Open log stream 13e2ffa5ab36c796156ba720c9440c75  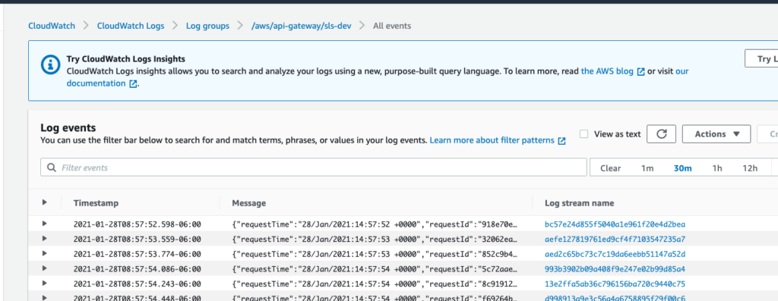[x=615, y=284]
